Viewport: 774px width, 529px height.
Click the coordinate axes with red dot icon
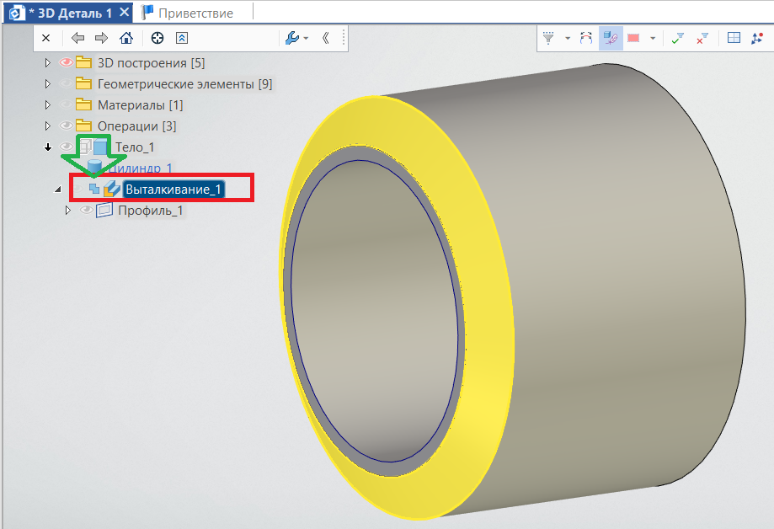(756, 38)
